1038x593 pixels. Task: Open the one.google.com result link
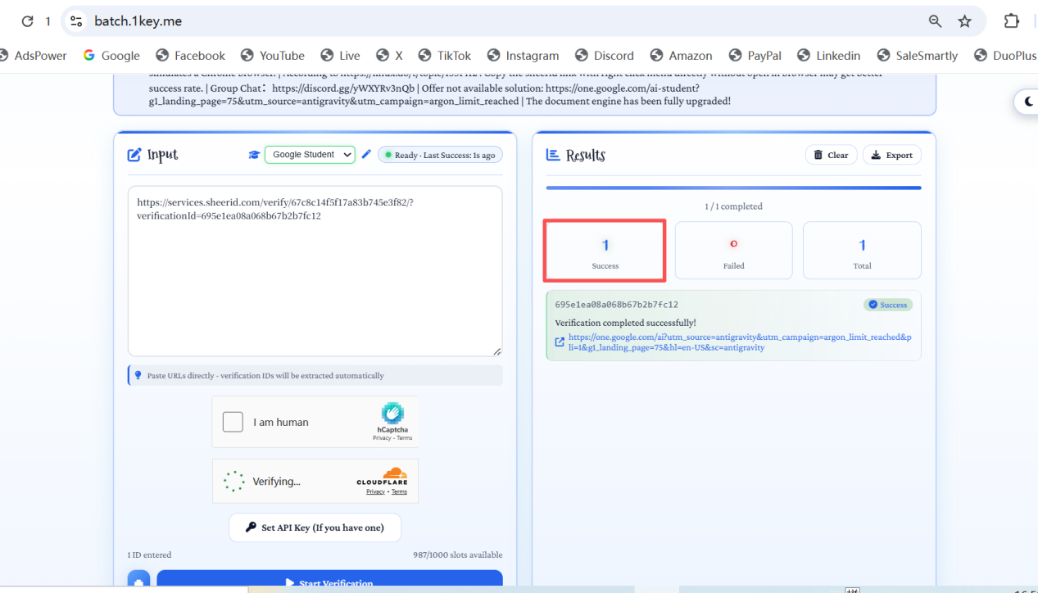point(740,342)
